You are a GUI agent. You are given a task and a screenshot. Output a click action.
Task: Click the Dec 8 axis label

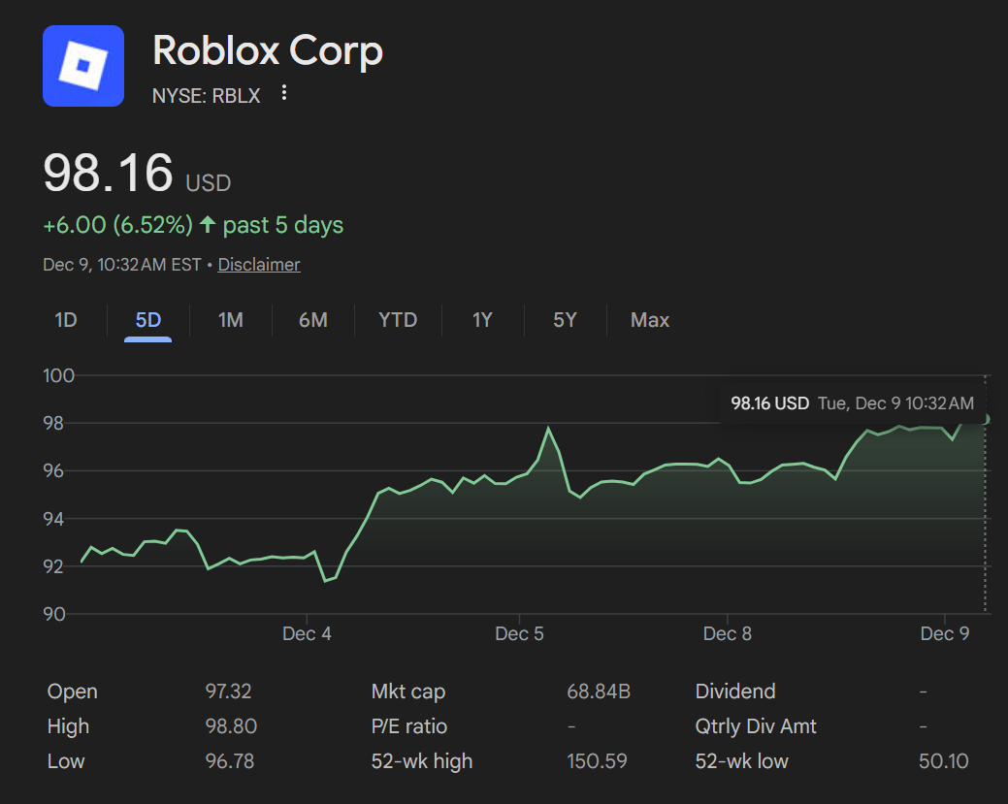[727, 633]
